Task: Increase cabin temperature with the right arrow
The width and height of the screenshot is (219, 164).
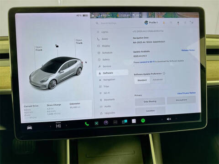Action: coord(66,125)
